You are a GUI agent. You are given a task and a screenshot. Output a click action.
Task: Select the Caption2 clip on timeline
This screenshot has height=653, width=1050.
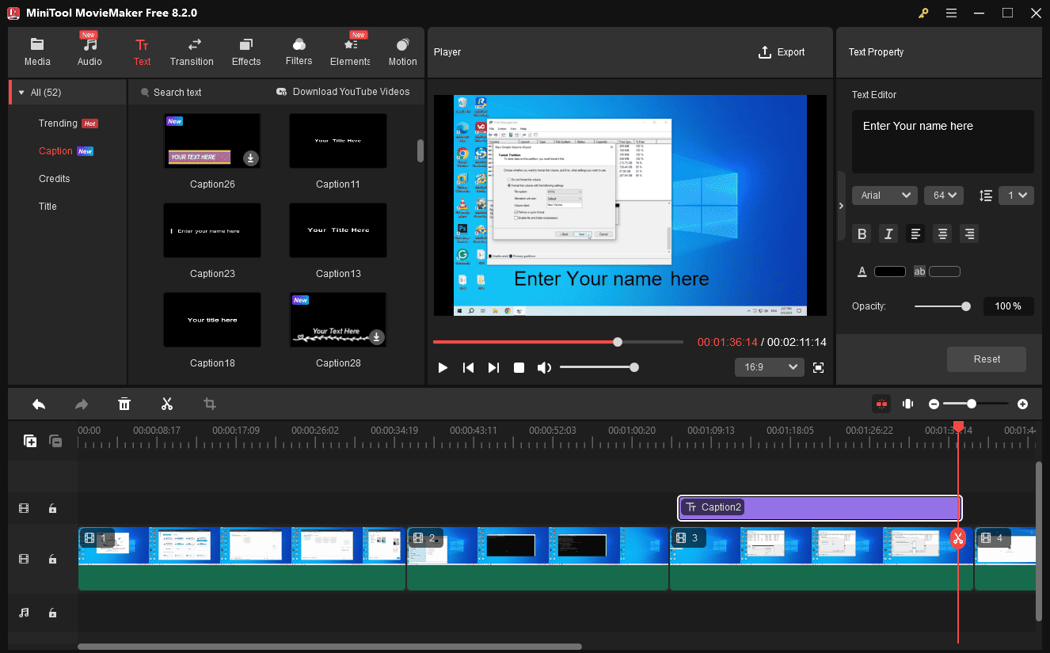pos(820,507)
